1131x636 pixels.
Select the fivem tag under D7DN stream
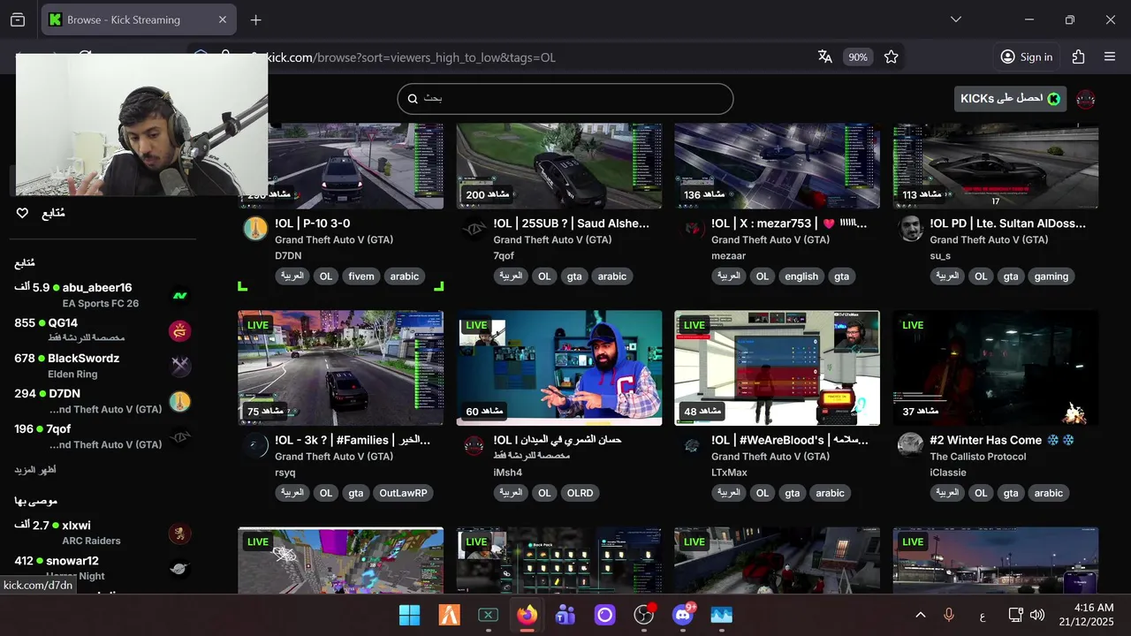tap(361, 276)
